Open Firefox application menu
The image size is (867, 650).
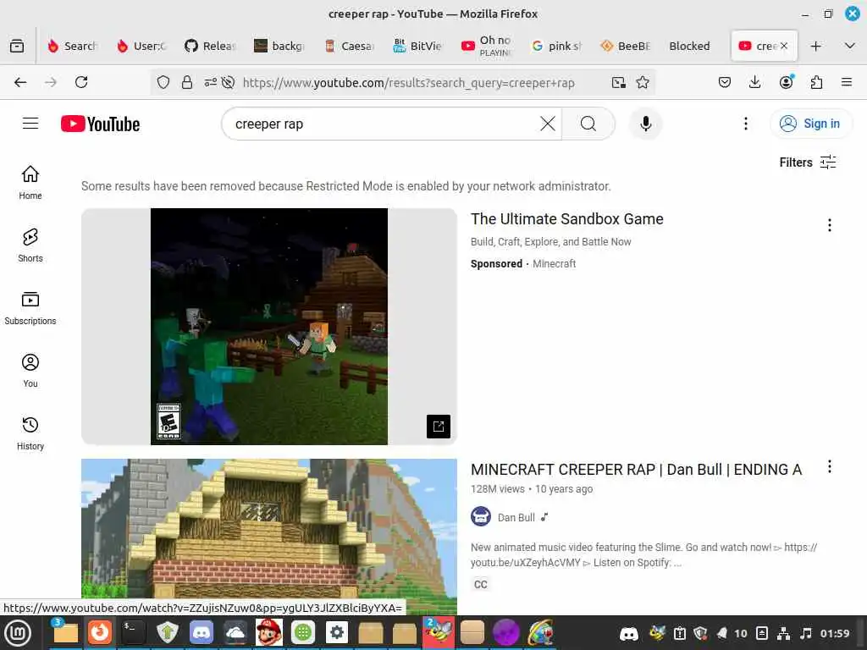tap(847, 82)
